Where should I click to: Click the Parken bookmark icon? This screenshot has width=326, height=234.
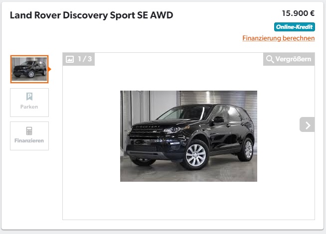click(x=29, y=97)
